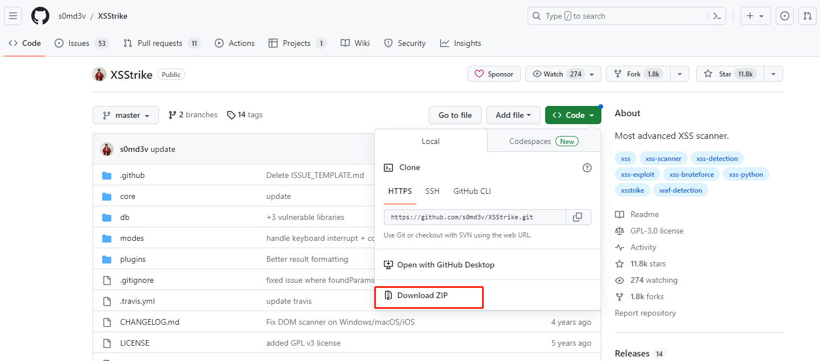Open the Wiki tab
This screenshot has height=361, width=820.
355,43
